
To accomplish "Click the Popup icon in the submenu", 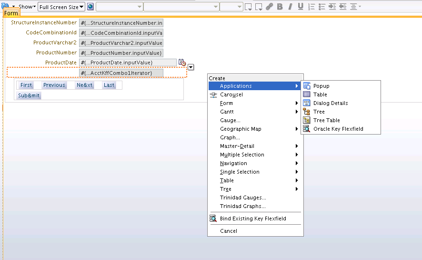I will [x=307, y=86].
